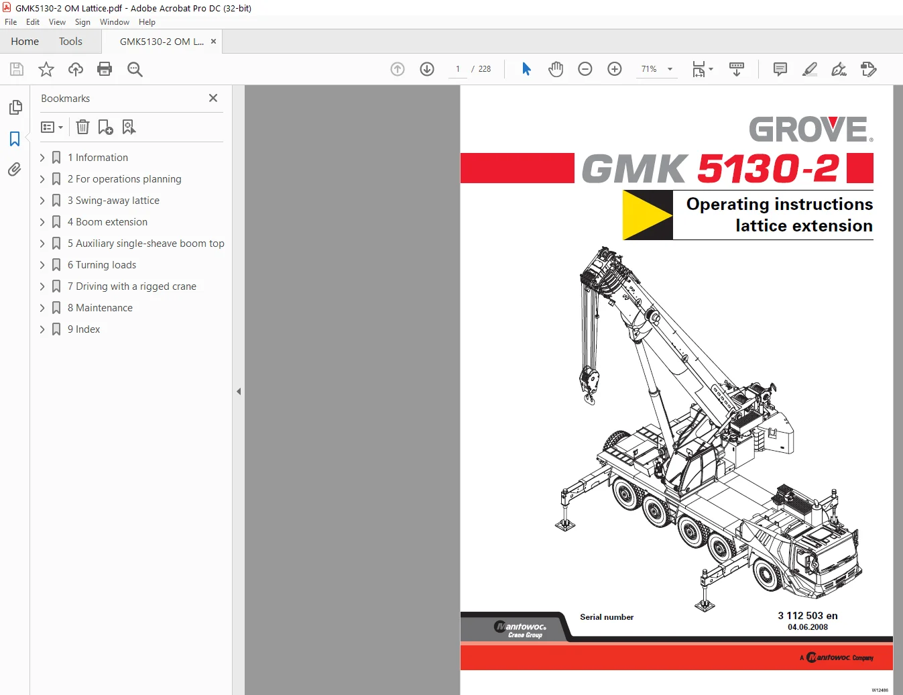Open the Edit menu

coord(33,22)
